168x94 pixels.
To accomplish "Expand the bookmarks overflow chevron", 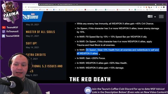I will click(158, 10).
